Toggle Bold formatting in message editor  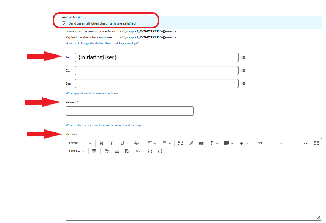pos(101,143)
